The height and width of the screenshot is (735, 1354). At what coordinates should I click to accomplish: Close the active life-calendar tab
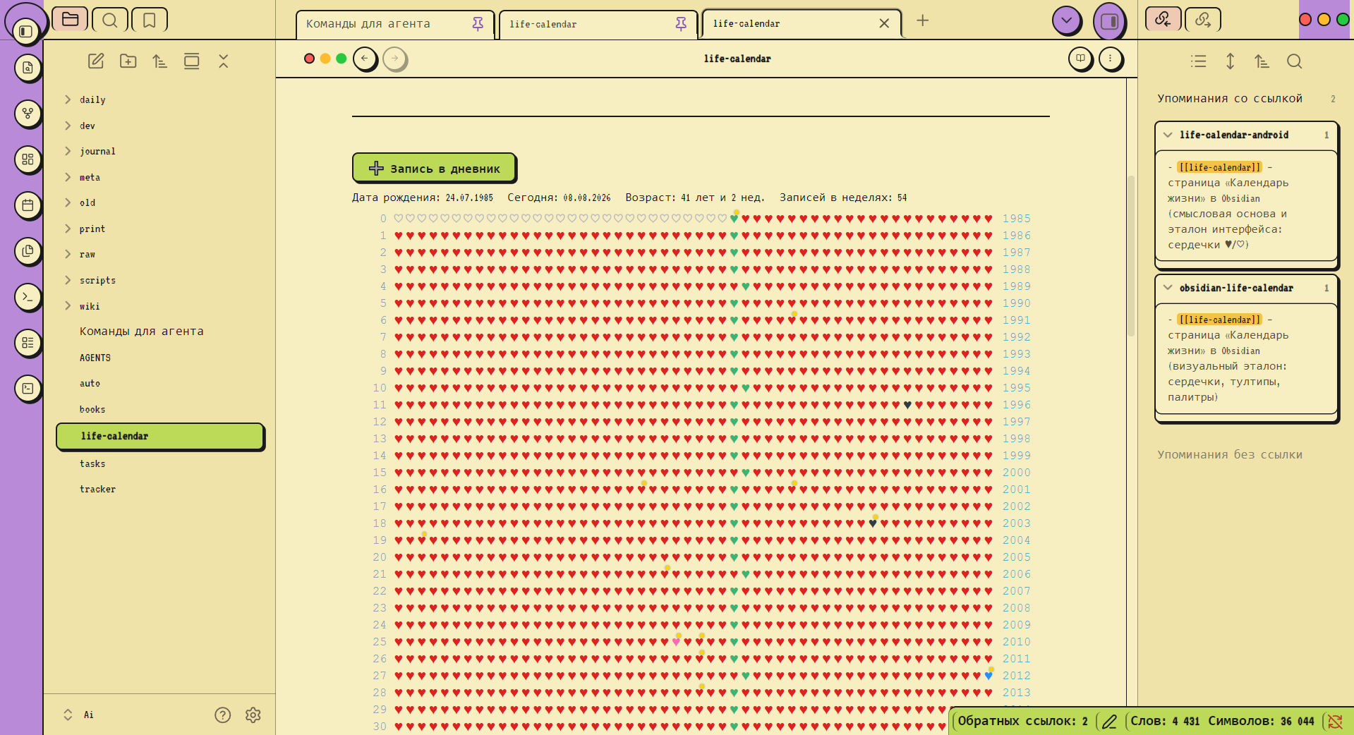click(x=884, y=23)
